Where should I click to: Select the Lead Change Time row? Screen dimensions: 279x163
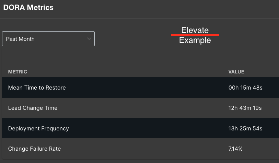141,108
